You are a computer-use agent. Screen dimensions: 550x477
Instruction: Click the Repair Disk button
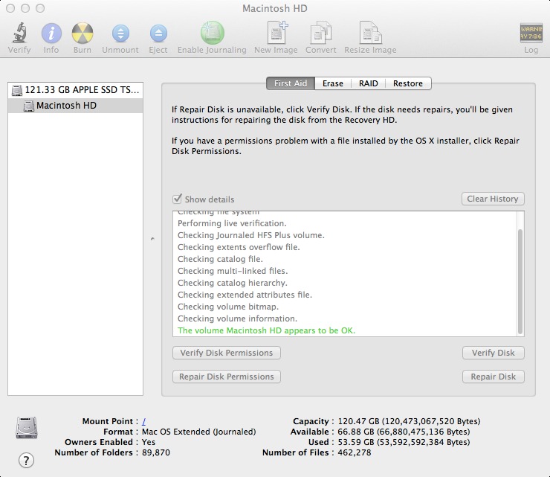pyautogui.click(x=494, y=377)
